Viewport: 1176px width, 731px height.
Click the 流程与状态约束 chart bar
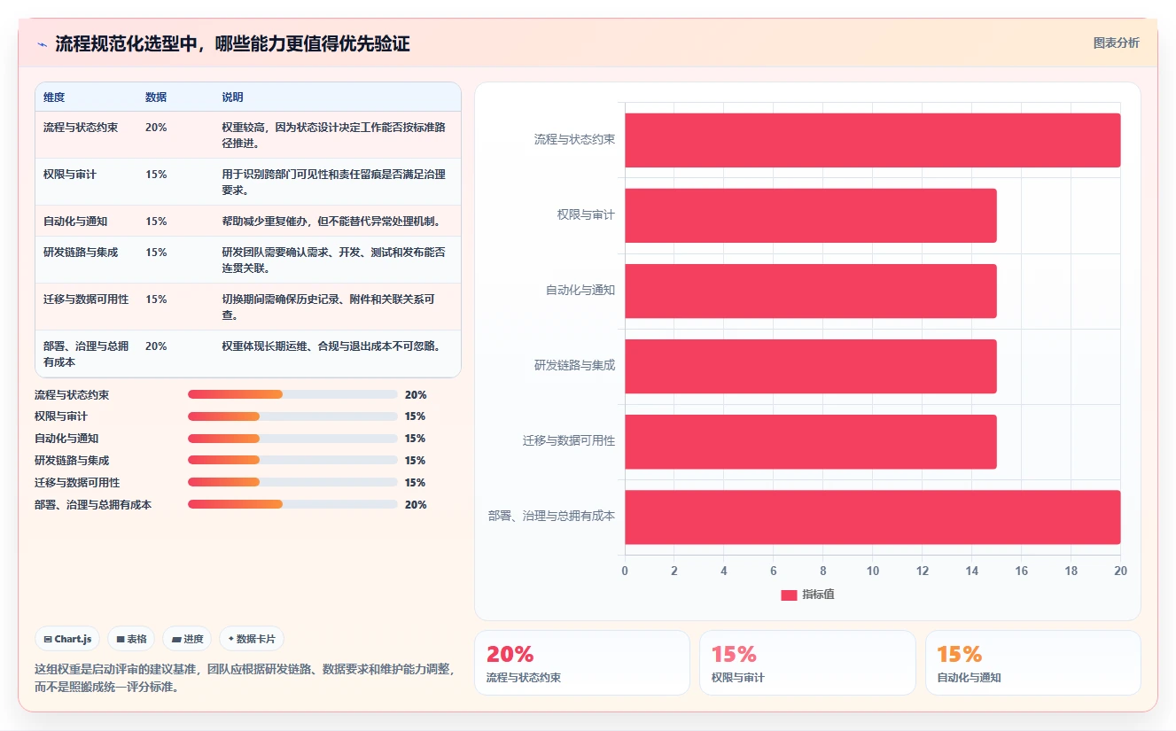tap(872, 140)
